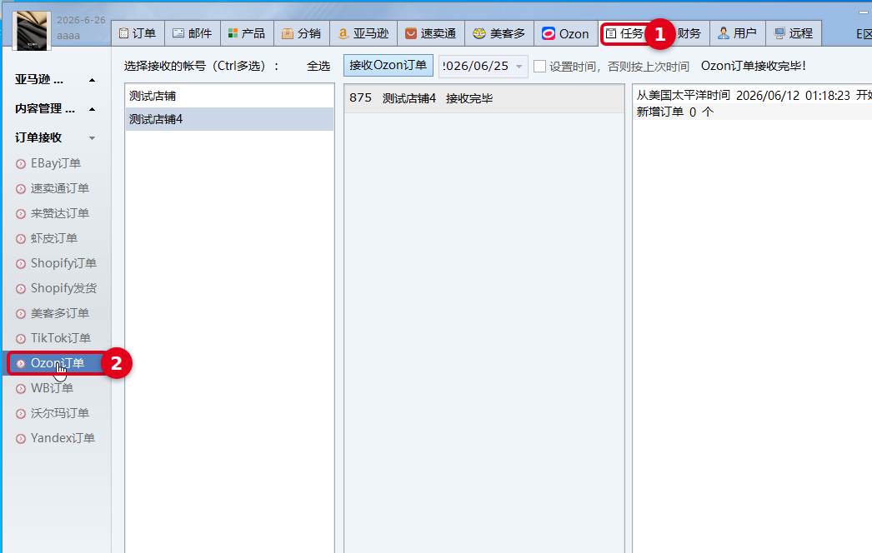Click the user avatar thumbnail
872x553 pixels.
coord(32,31)
